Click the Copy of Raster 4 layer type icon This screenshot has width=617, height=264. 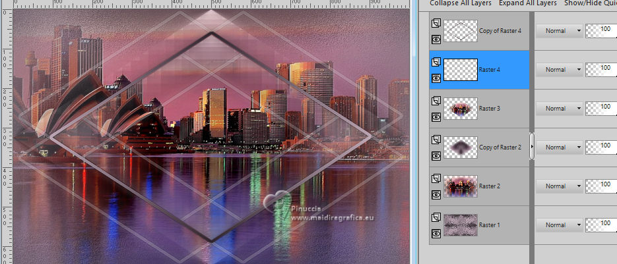[x=436, y=23]
